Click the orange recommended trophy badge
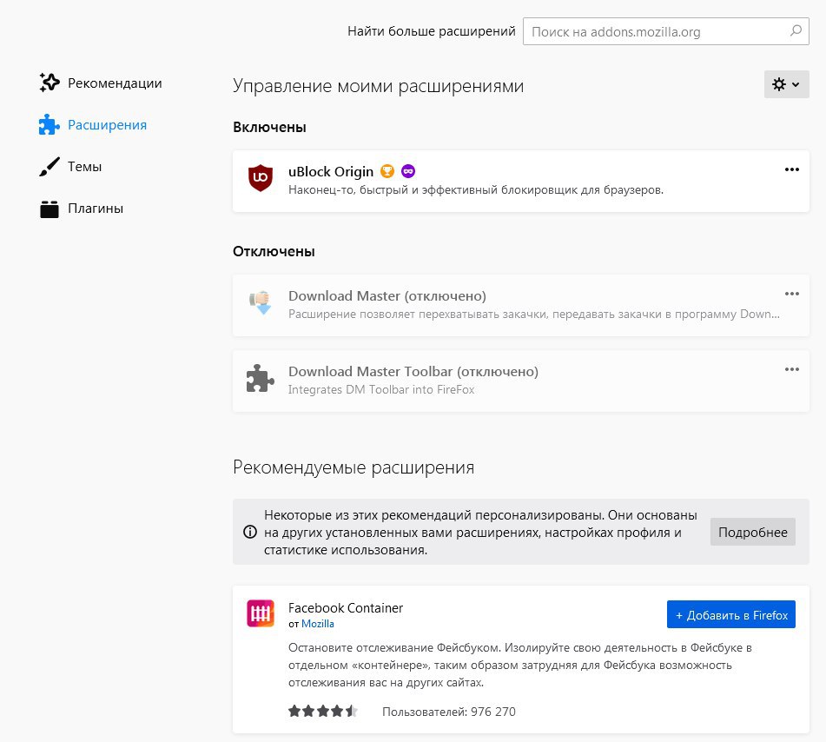The width and height of the screenshot is (826, 742). tap(387, 171)
